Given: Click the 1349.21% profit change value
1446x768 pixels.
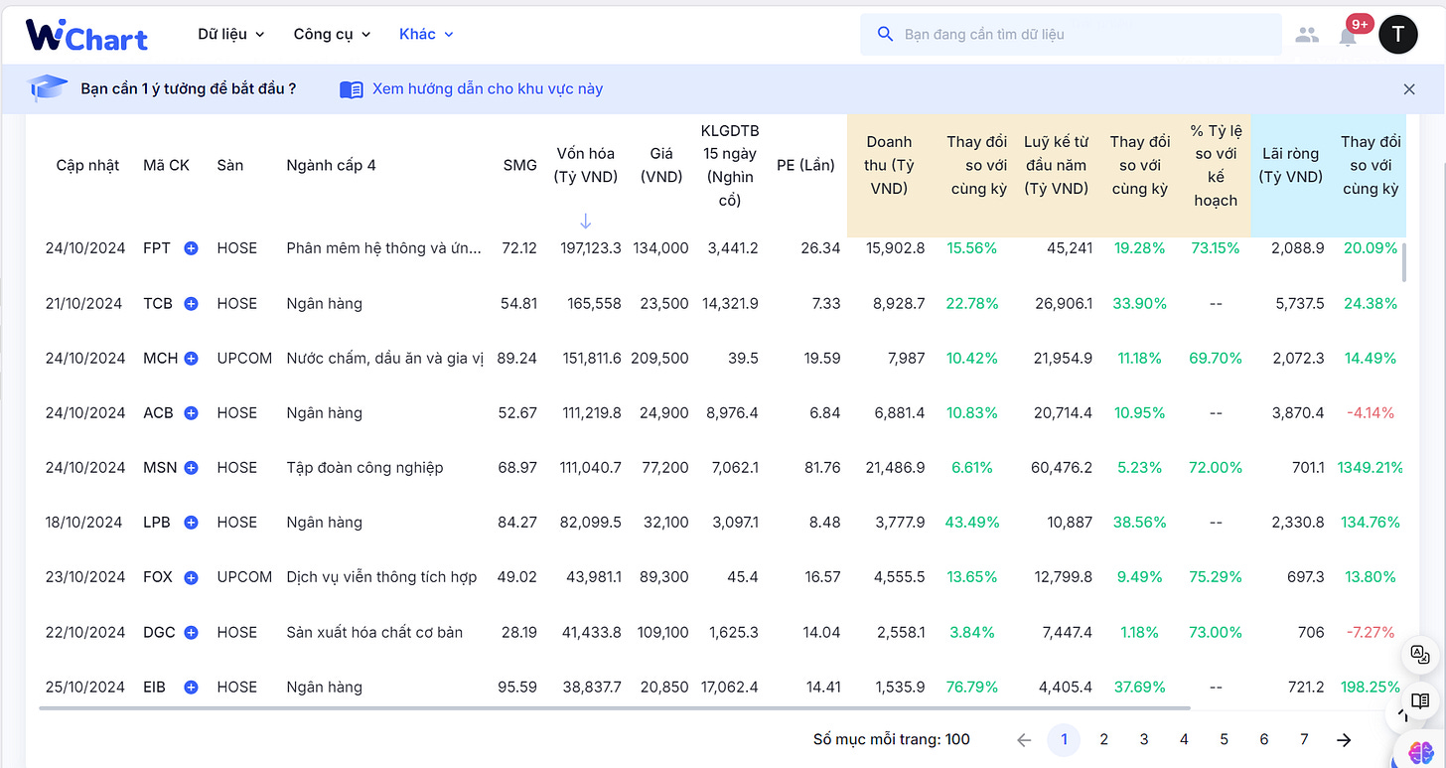Looking at the screenshot, I should pos(1369,467).
